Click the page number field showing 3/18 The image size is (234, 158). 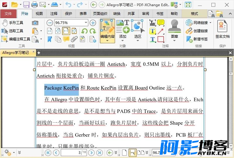pyautogui.click(x=74, y=152)
